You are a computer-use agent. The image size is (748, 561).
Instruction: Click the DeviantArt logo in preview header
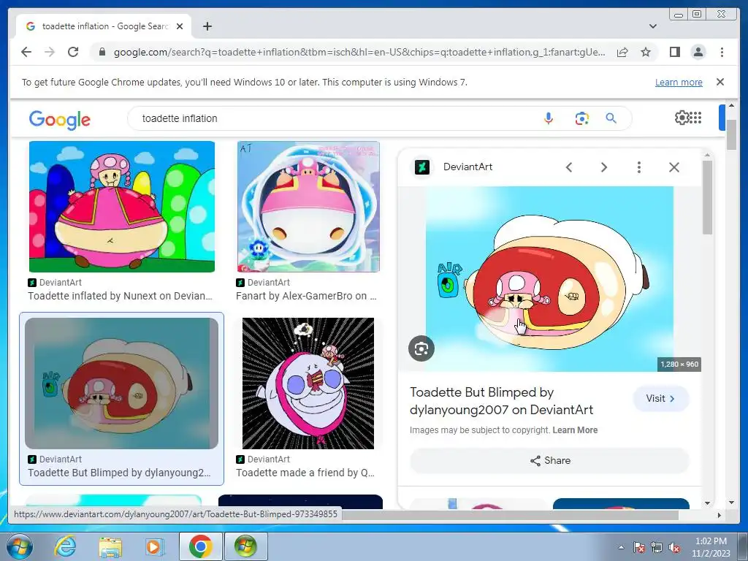coord(422,167)
